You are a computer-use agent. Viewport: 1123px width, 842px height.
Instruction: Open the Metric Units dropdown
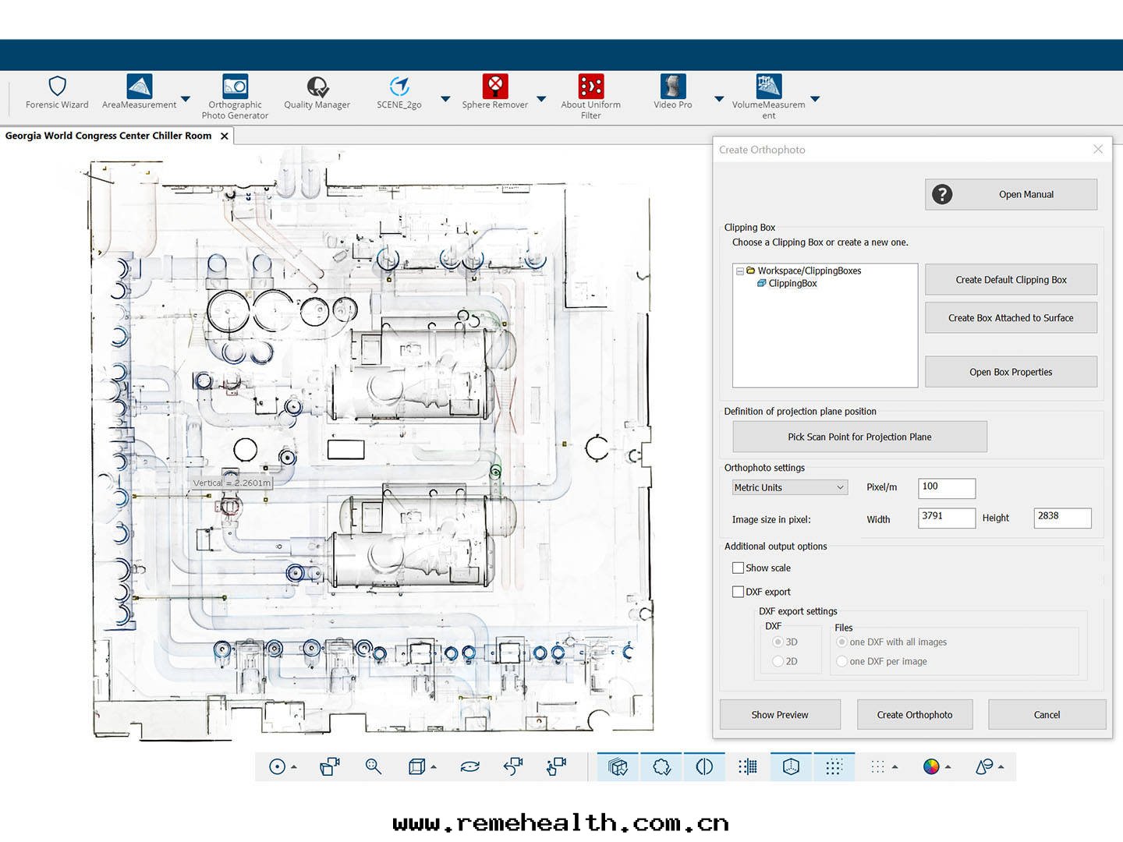tap(789, 487)
